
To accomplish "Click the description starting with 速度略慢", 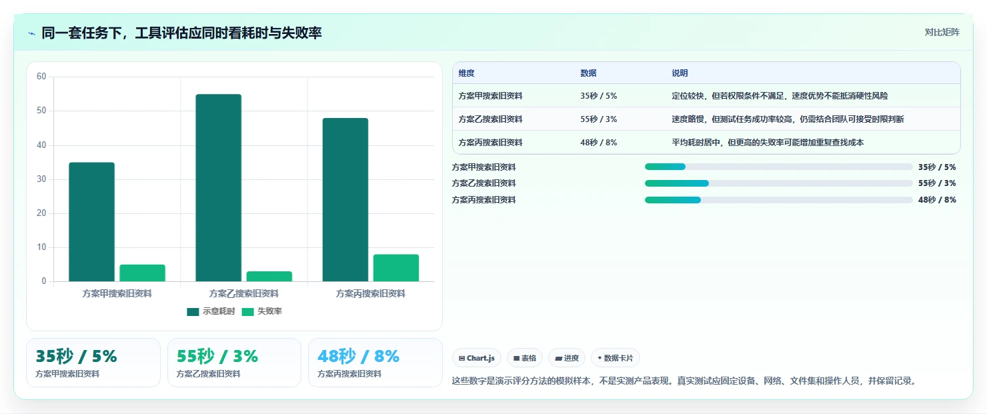I will (788, 119).
